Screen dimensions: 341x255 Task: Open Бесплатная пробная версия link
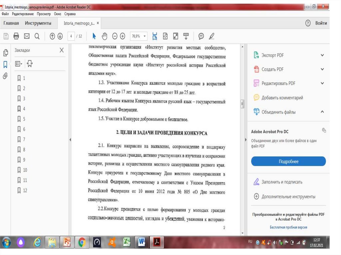coord(288,227)
